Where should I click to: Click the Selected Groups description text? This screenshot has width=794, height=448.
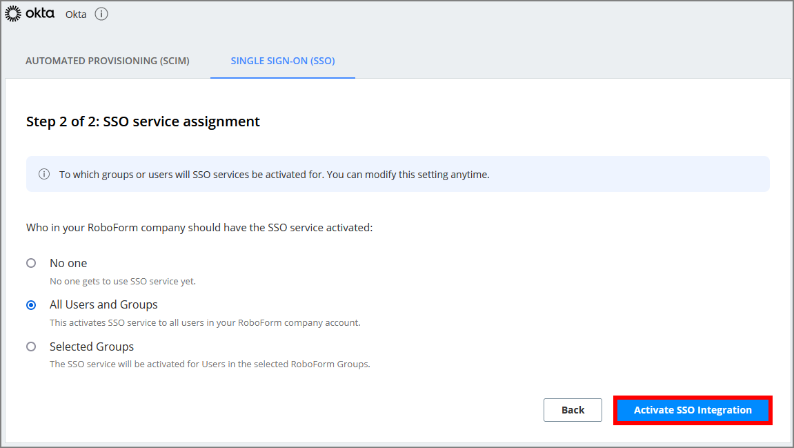click(210, 364)
